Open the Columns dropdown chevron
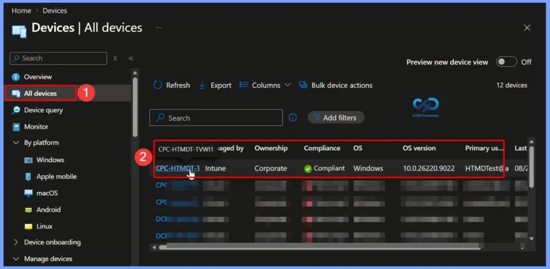 [288, 85]
